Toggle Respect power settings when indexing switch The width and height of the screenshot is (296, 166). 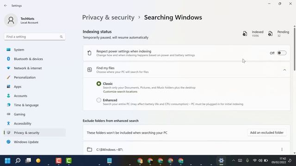click(282, 53)
